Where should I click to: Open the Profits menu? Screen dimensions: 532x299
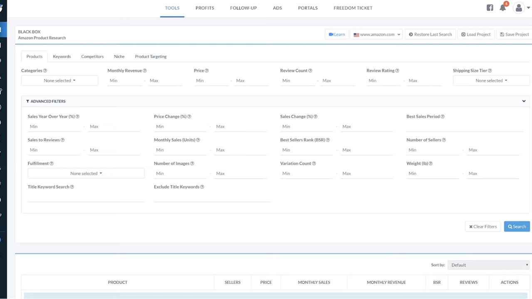[x=205, y=8]
